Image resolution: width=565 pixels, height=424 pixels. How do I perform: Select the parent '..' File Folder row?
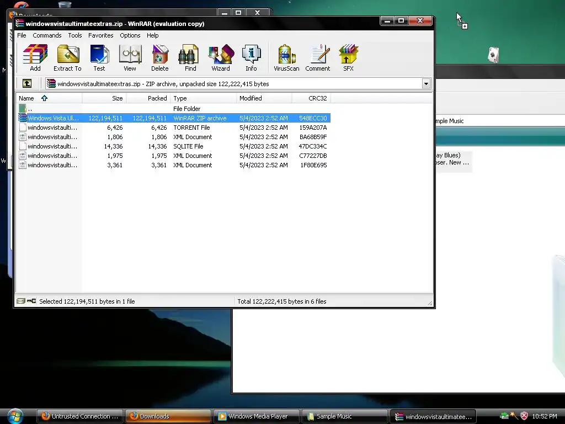pyautogui.click(x=174, y=109)
